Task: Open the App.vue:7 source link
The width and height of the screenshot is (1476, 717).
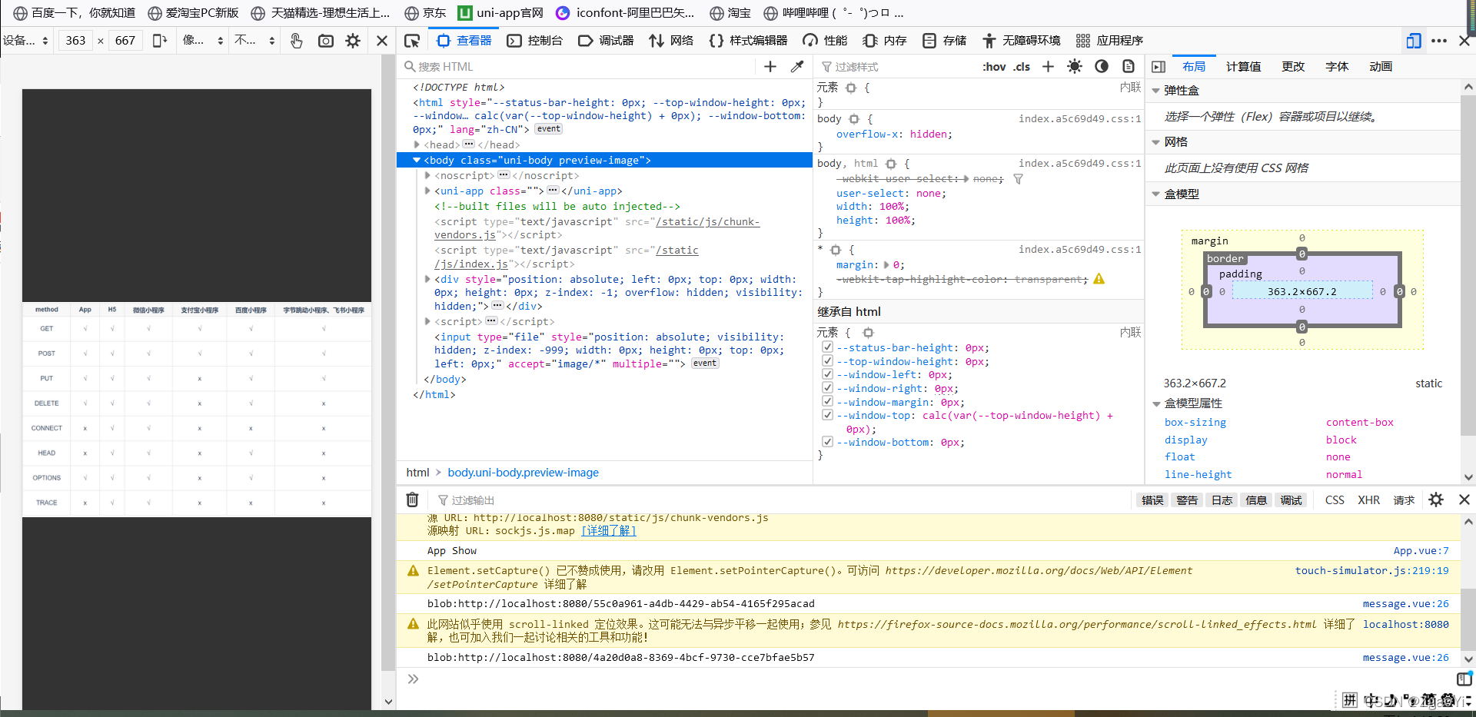Action: point(1421,551)
